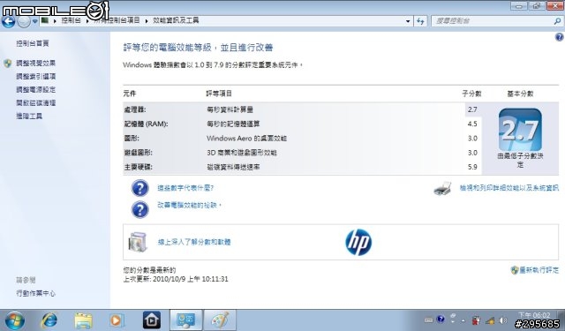Click shield icon beside 調整視覺效果
This screenshot has height=331, width=565.
click(8, 64)
